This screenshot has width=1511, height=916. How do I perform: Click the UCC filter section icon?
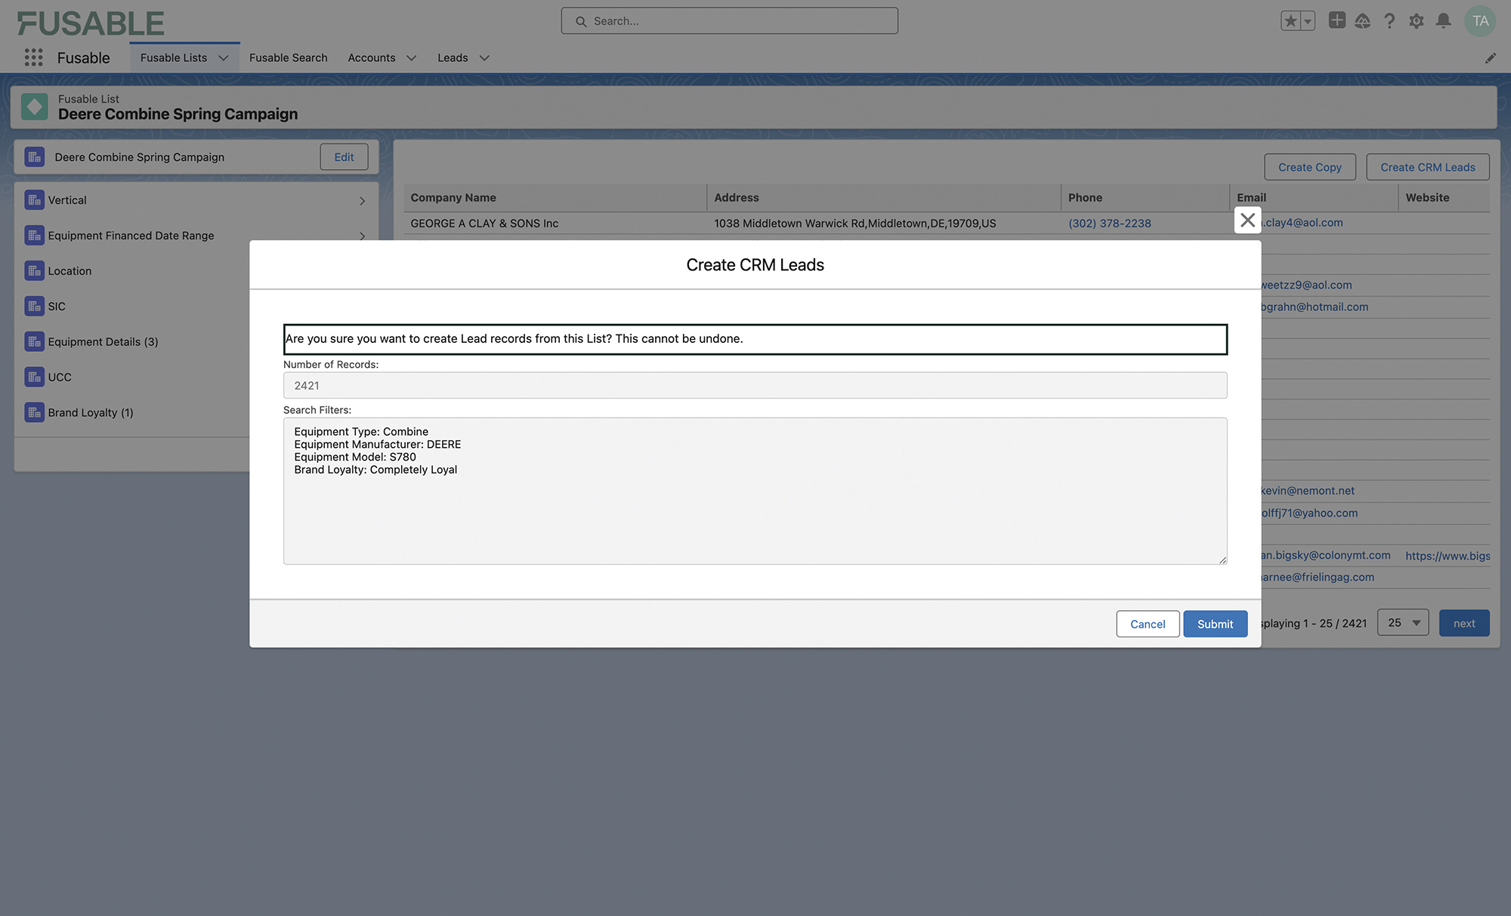coord(35,377)
